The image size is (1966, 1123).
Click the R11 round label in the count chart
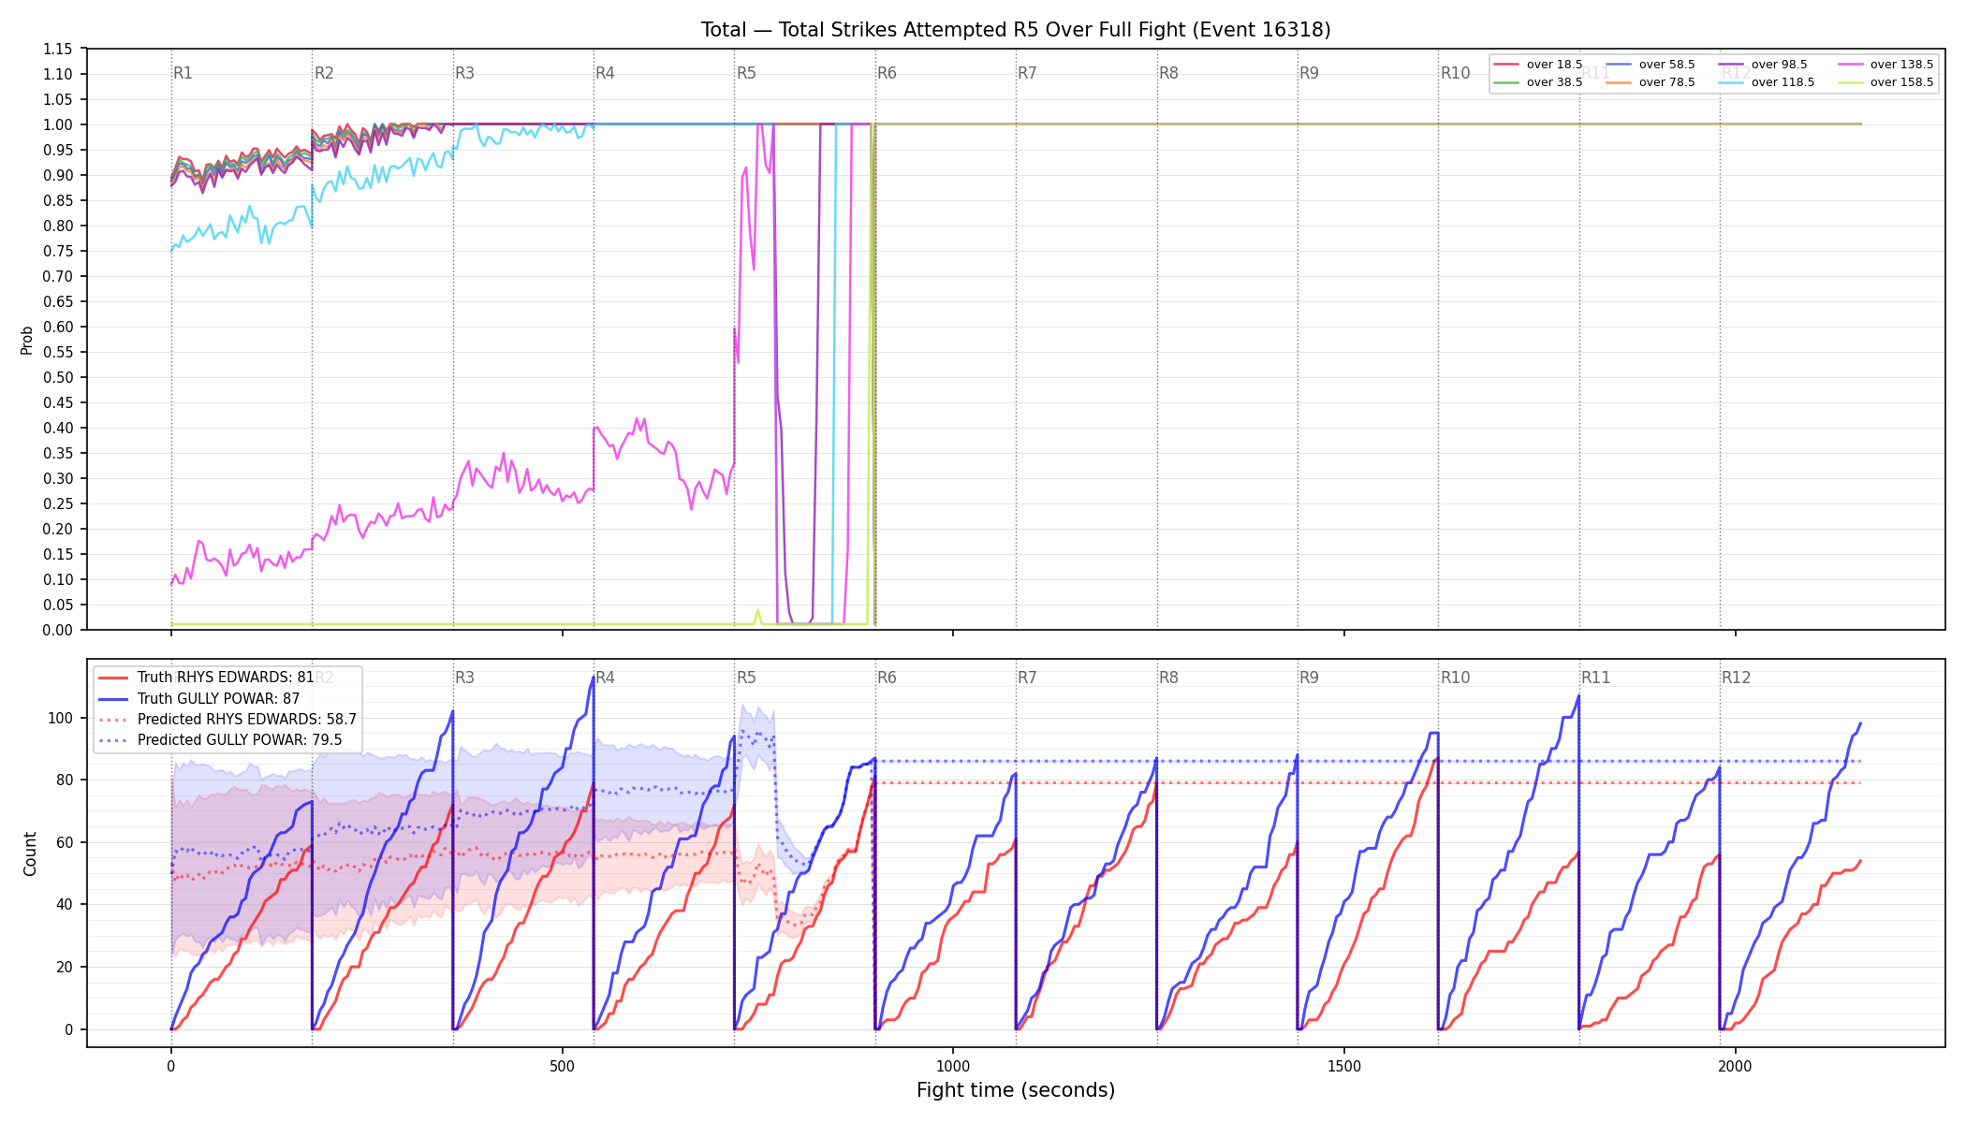(1595, 678)
